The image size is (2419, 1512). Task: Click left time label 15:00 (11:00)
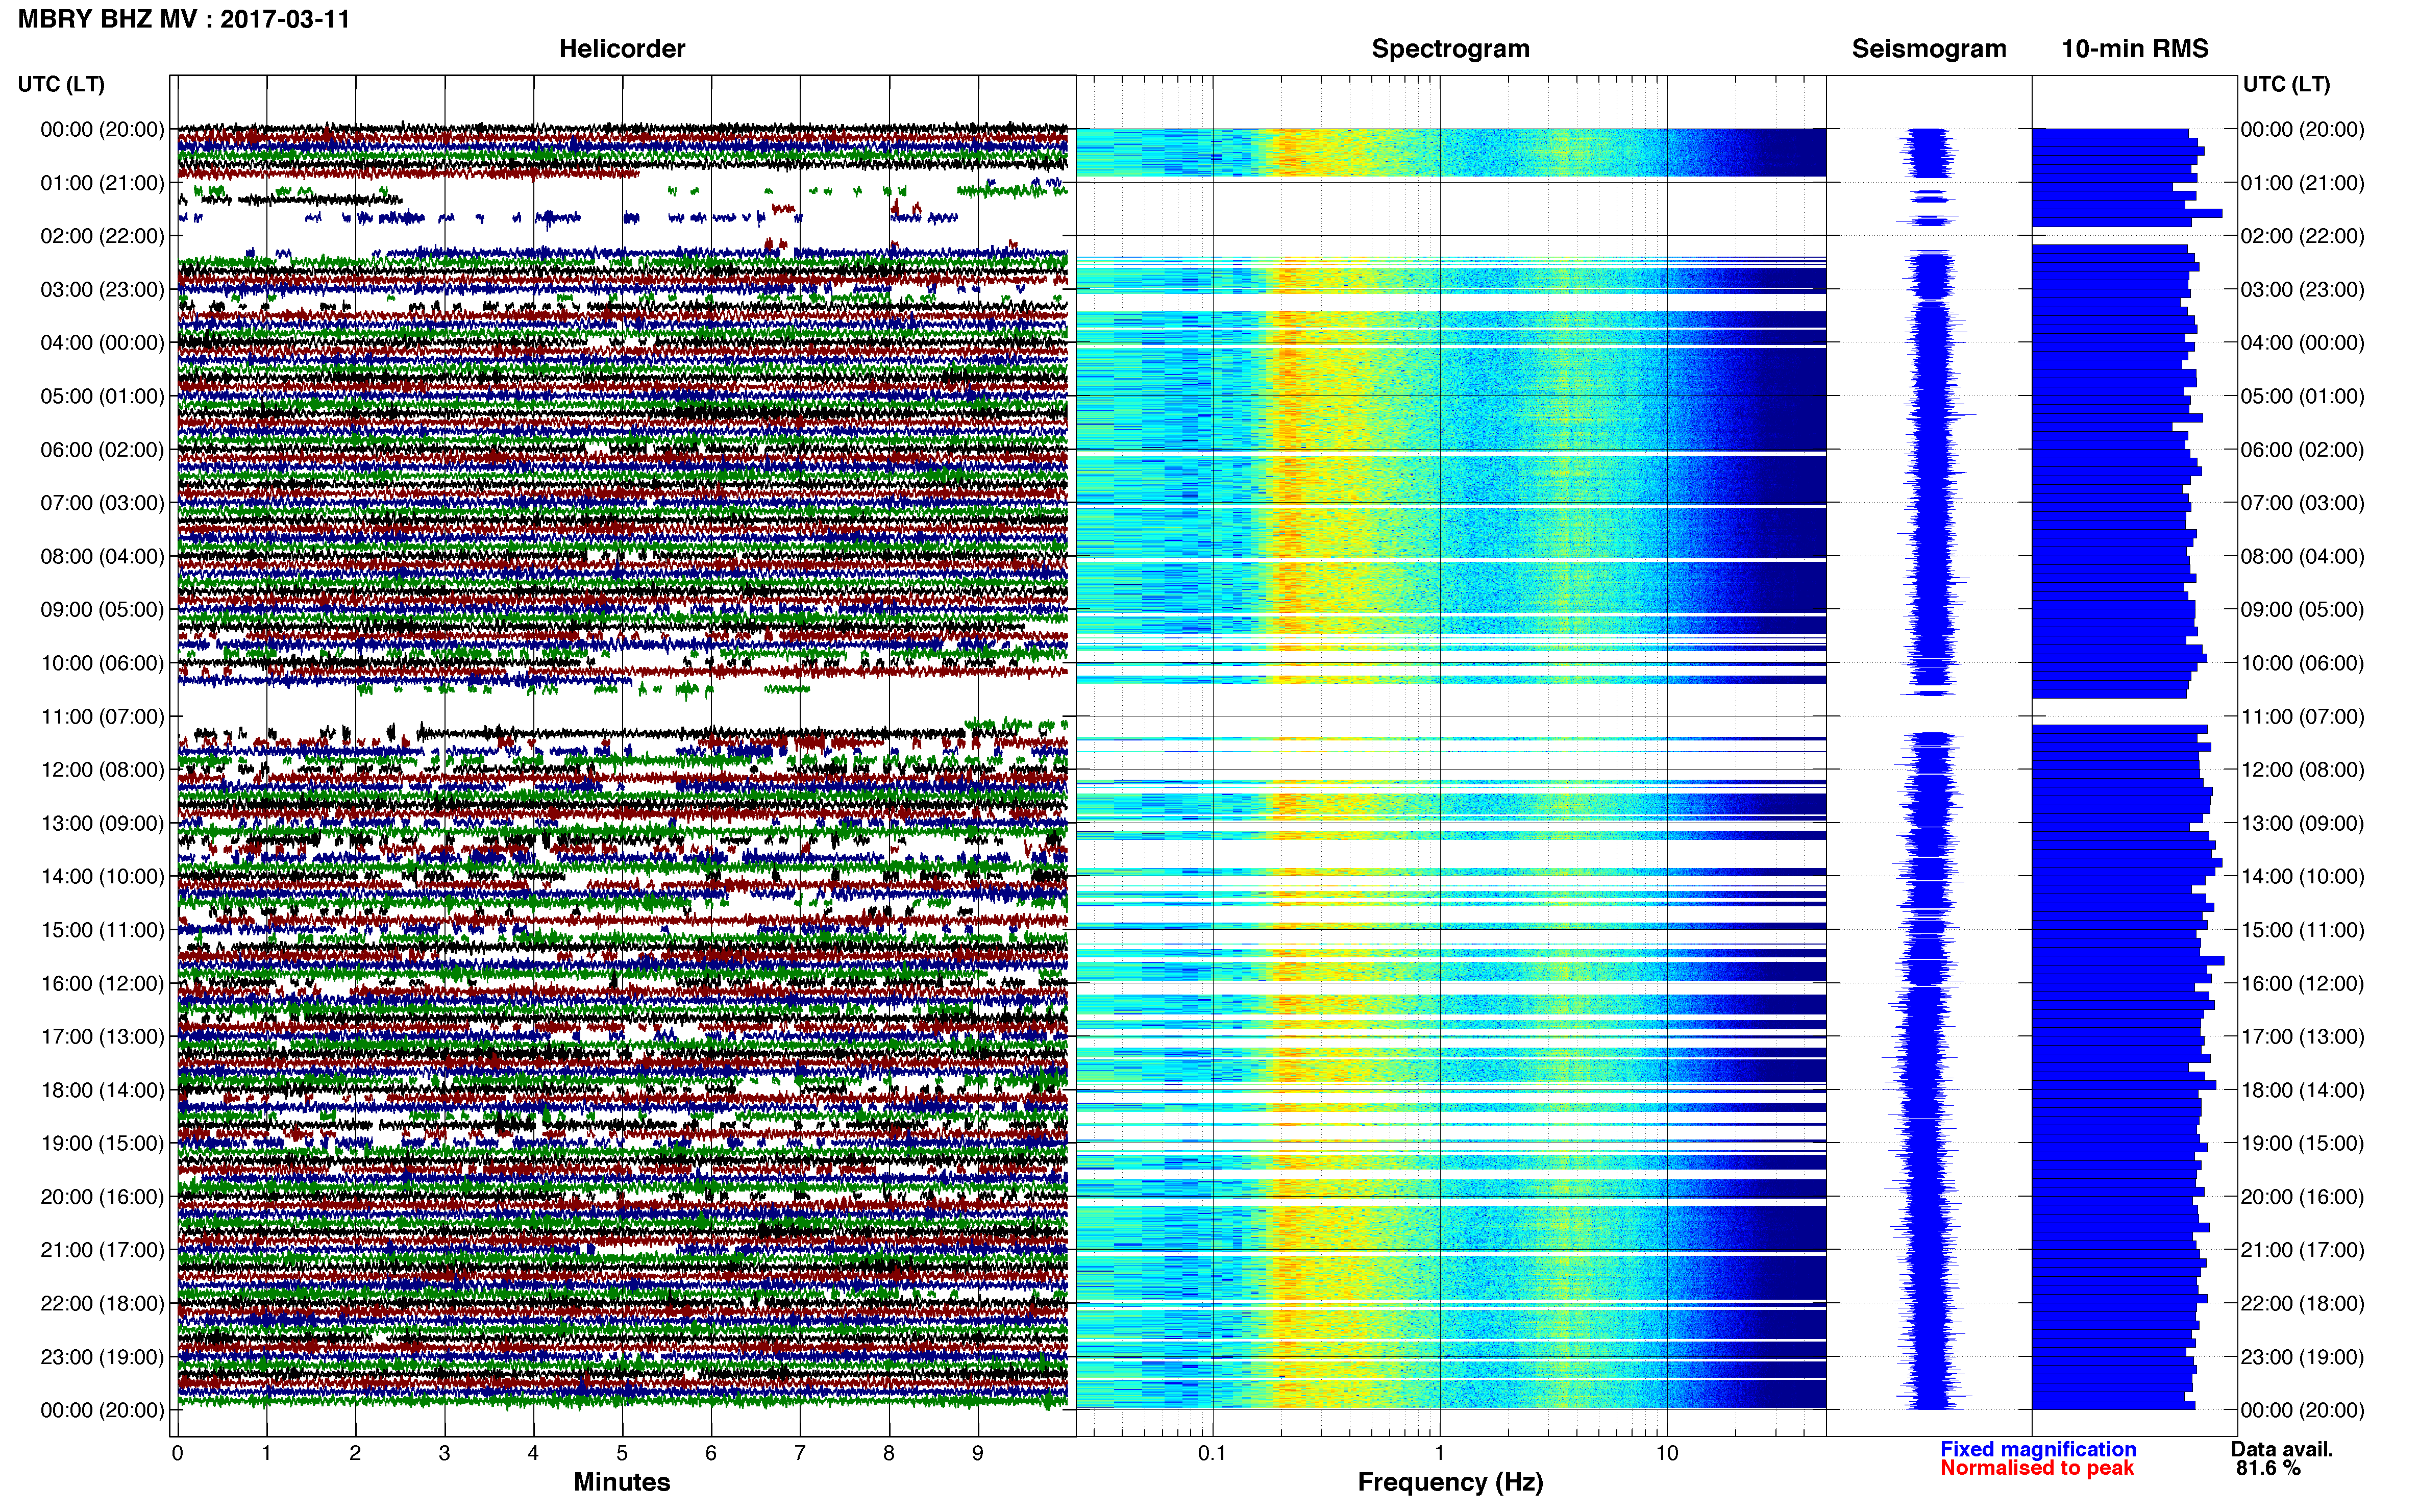pyautogui.click(x=102, y=930)
